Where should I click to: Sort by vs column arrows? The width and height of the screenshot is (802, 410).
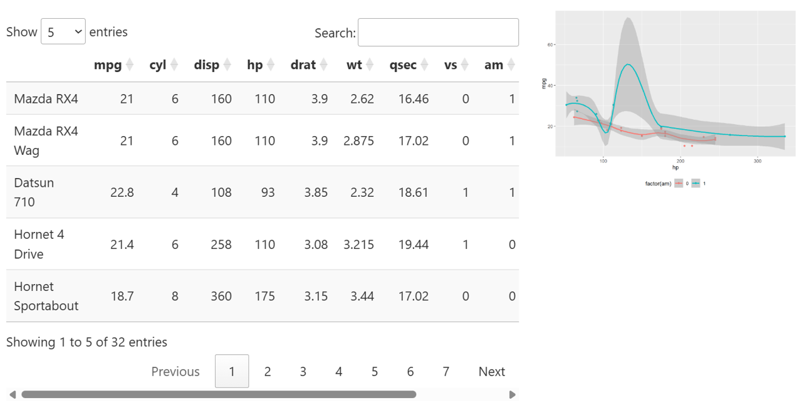point(465,65)
